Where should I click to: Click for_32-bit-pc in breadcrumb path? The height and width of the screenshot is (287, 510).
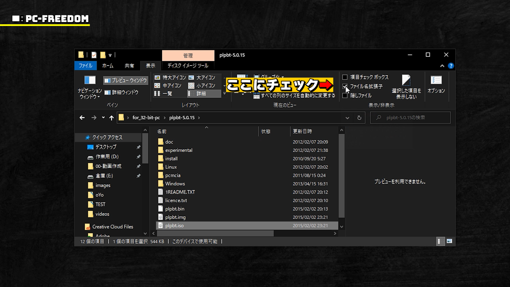(146, 118)
